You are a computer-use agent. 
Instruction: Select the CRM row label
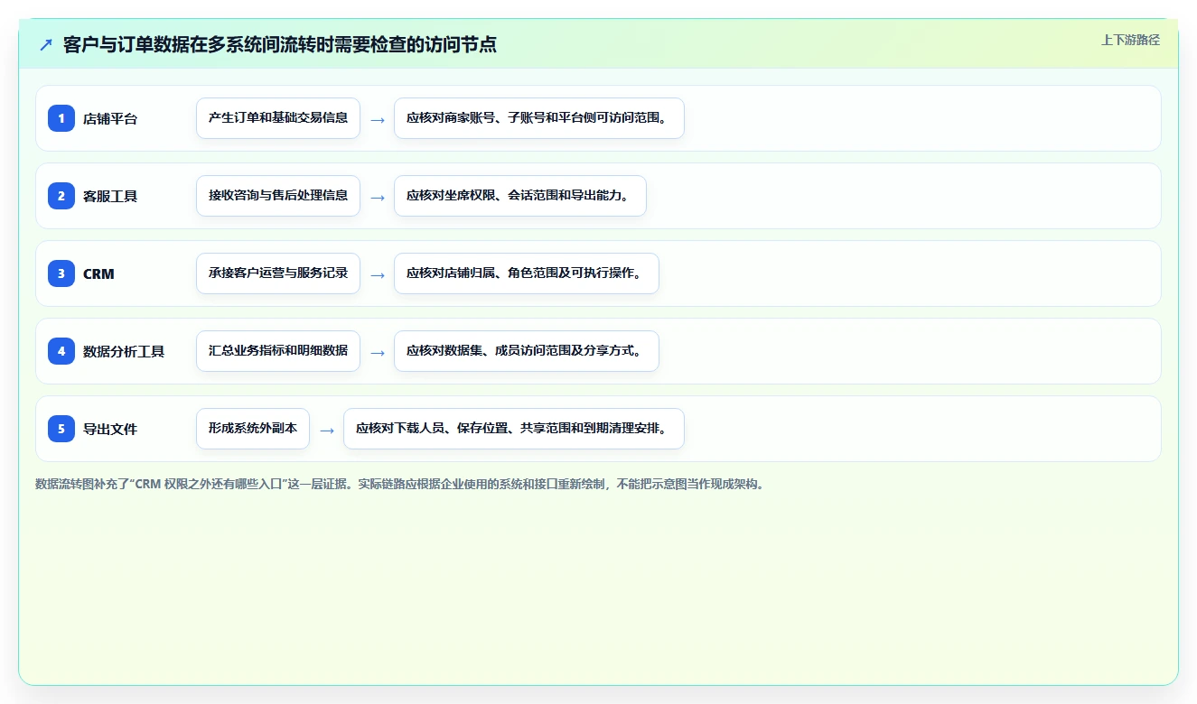(x=98, y=273)
